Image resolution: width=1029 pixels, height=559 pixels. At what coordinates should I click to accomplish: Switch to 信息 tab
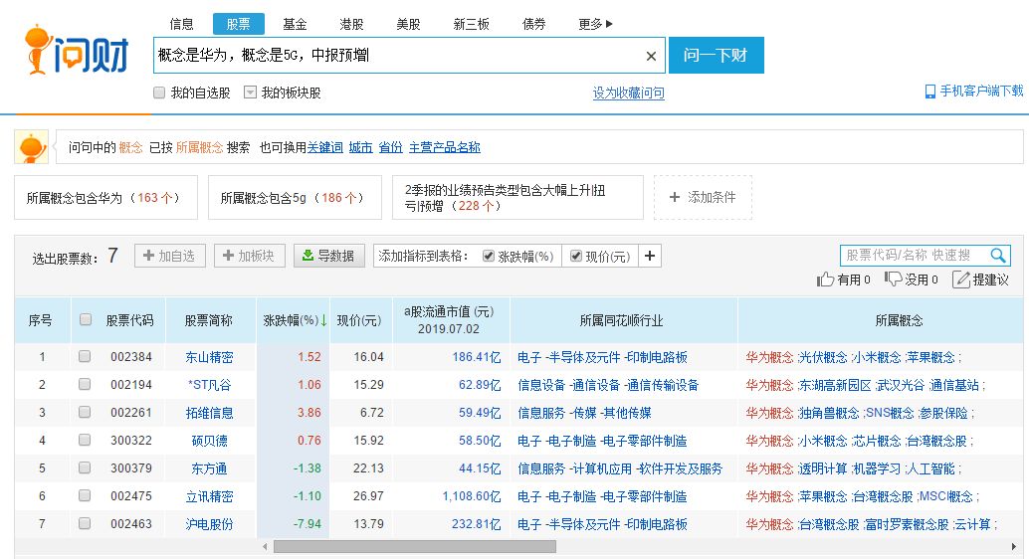pos(182,24)
